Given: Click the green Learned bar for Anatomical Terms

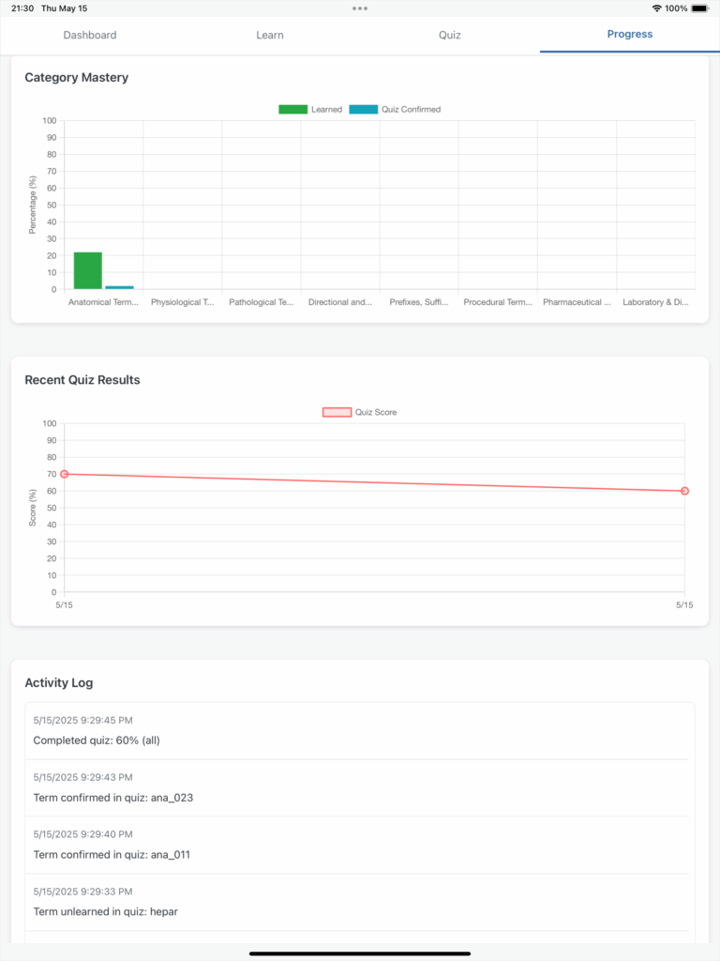Looking at the screenshot, I should (87, 270).
